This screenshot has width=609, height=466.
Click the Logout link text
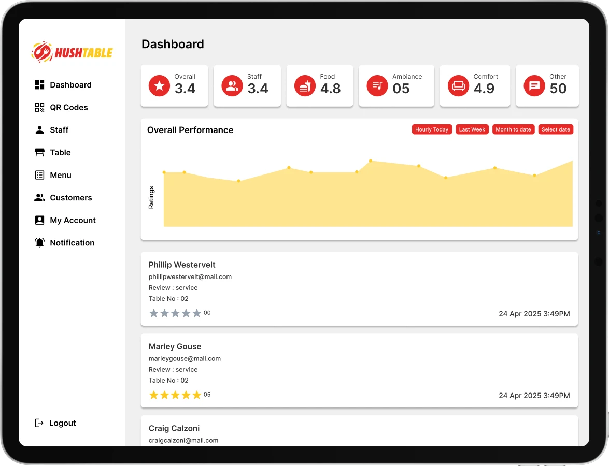(x=63, y=423)
